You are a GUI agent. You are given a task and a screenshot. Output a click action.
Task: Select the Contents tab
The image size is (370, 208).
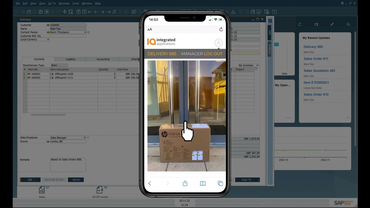pyautogui.click(x=39, y=59)
